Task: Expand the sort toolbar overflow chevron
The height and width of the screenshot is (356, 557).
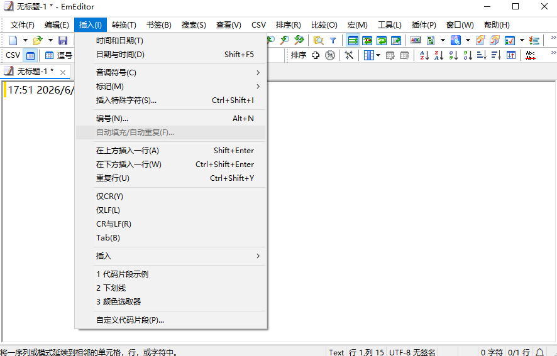Action: click(553, 53)
